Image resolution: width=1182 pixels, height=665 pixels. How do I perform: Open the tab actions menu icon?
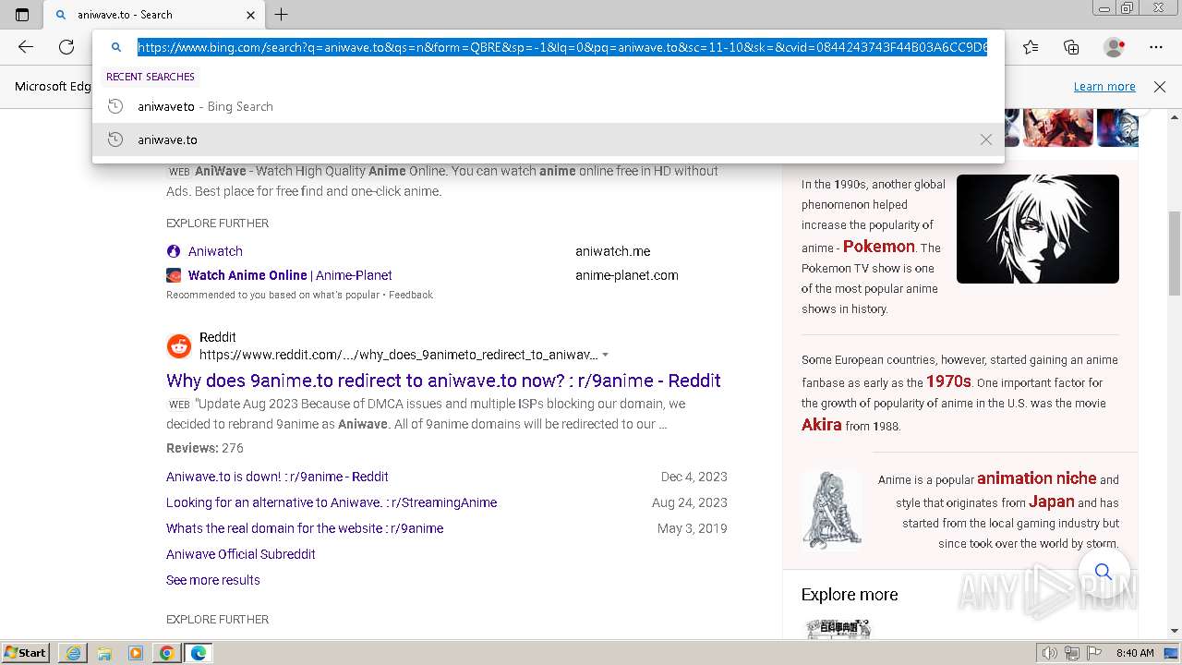click(22, 15)
